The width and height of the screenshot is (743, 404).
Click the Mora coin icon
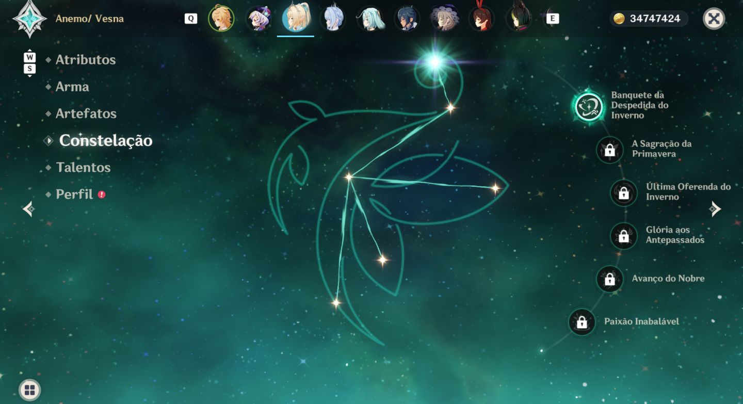619,19
